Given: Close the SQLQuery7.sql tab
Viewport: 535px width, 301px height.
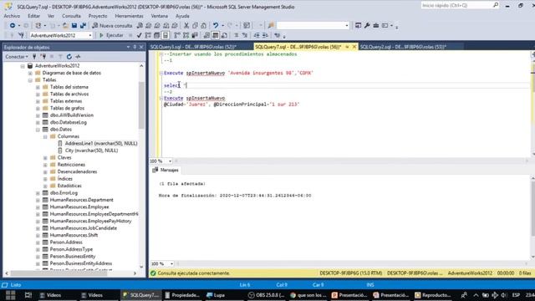Looking at the screenshot, I should coord(354,47).
